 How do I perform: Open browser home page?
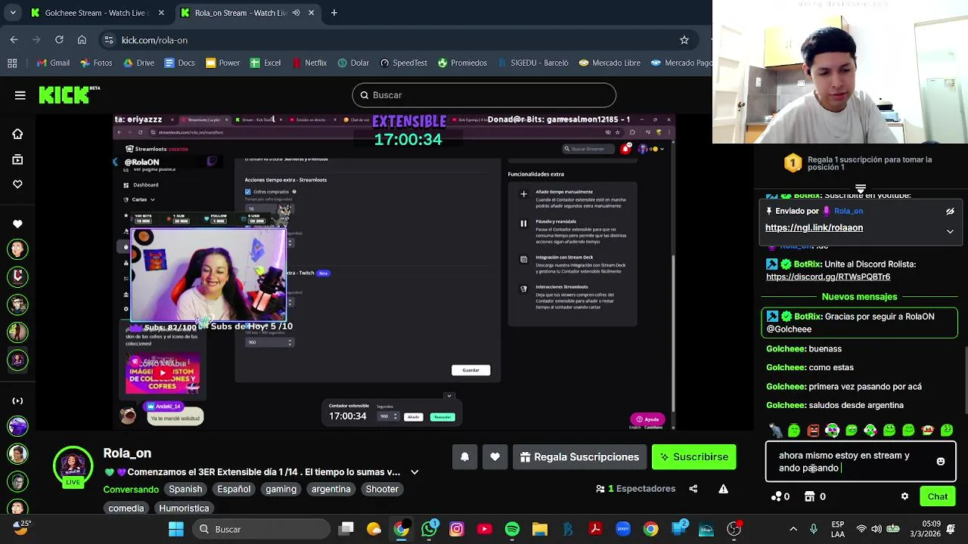[82, 40]
